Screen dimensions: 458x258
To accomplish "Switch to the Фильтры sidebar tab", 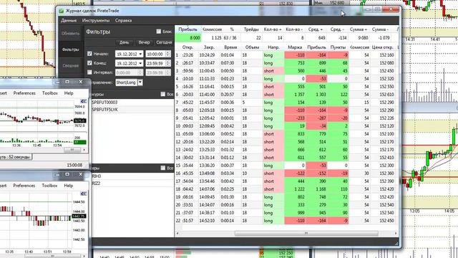I will click(x=70, y=49).
